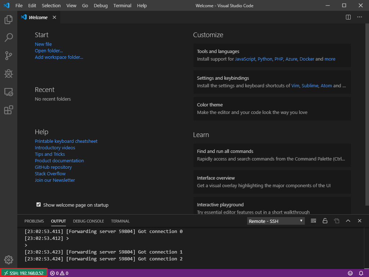Maximize the panel with chevron up
The width and height of the screenshot is (369, 277).
coord(348,221)
